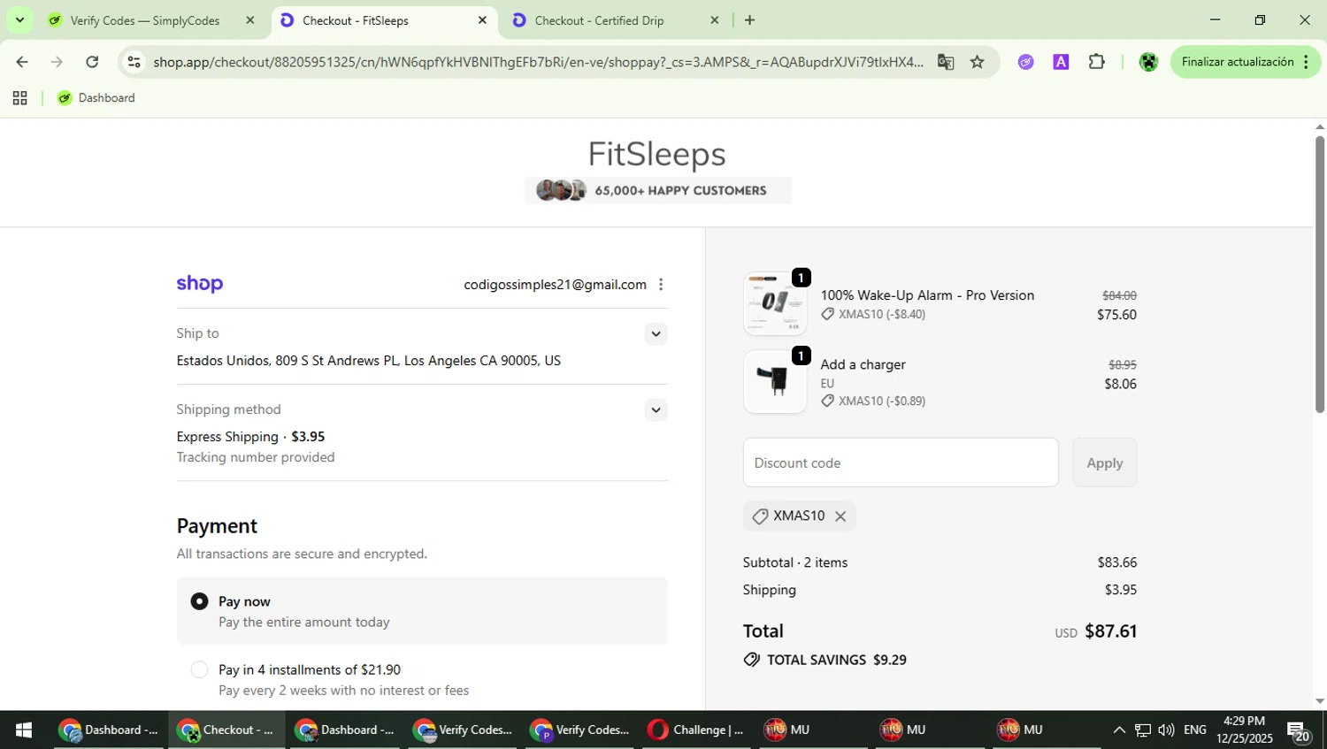Click the codigossimples21@gmail.com email
The height and width of the screenshot is (749, 1327).
[555, 285]
